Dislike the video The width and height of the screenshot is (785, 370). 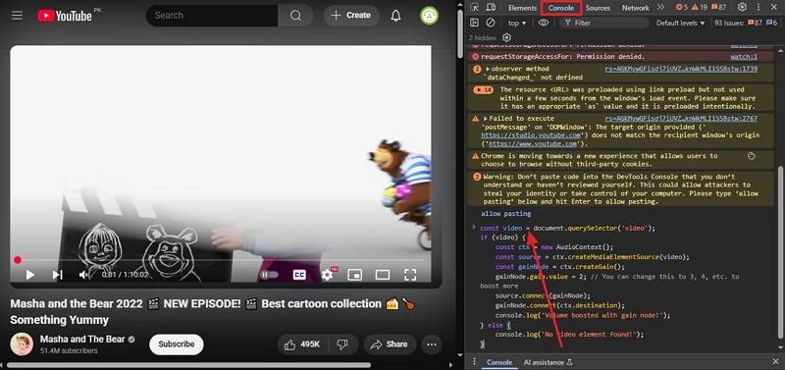(342, 344)
